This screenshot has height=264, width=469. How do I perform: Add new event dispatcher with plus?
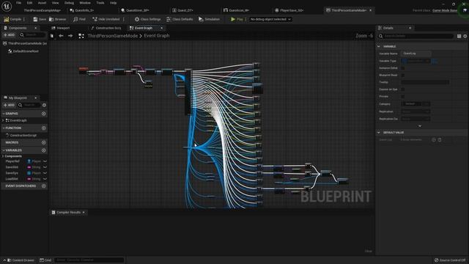[x=44, y=186]
